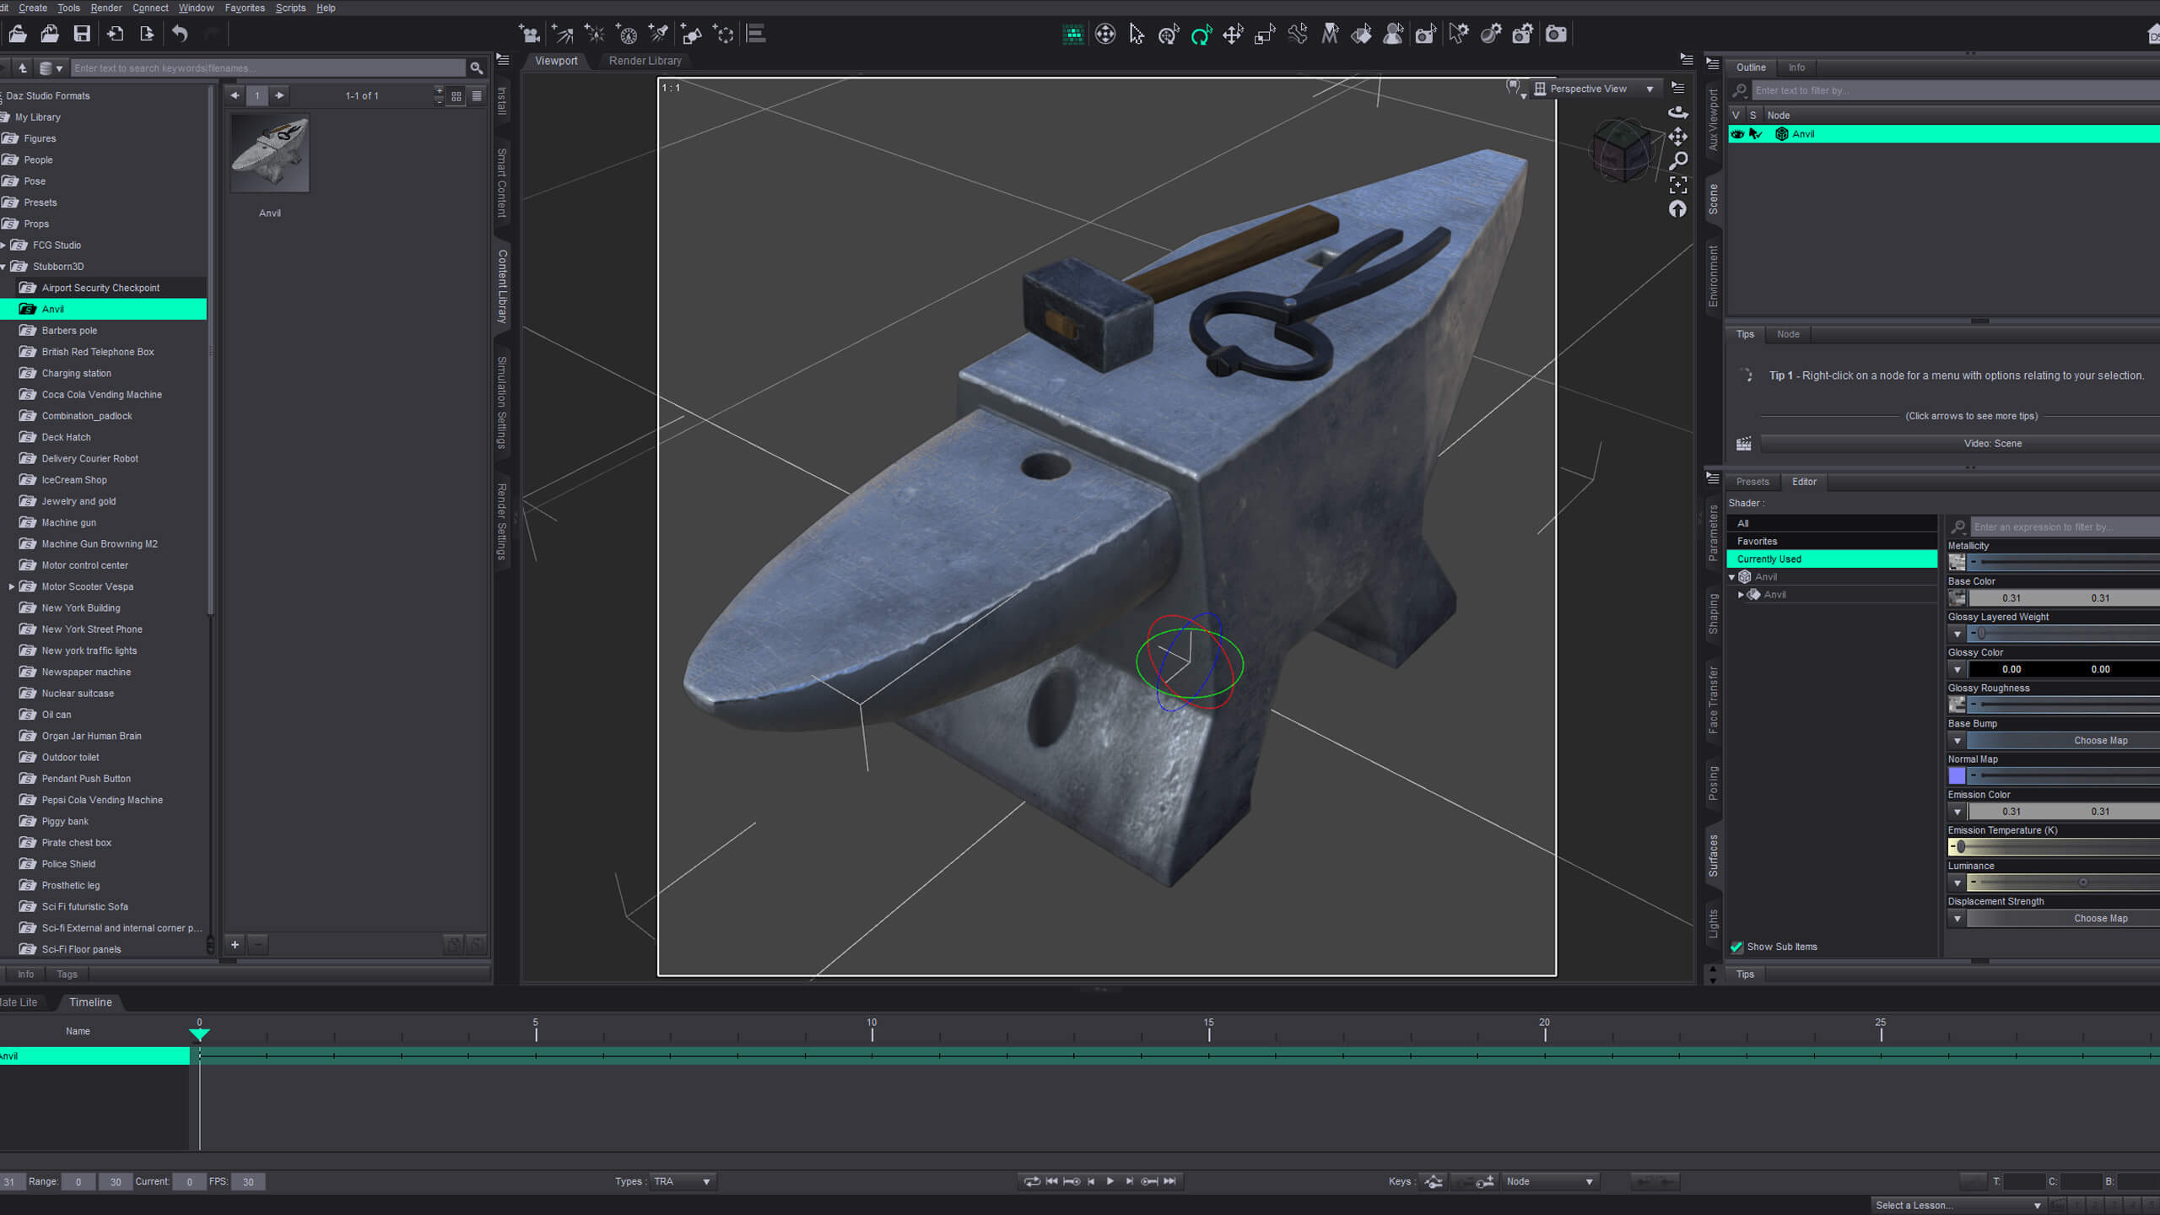Open the Render Settings camera-gear icon

1523,34
